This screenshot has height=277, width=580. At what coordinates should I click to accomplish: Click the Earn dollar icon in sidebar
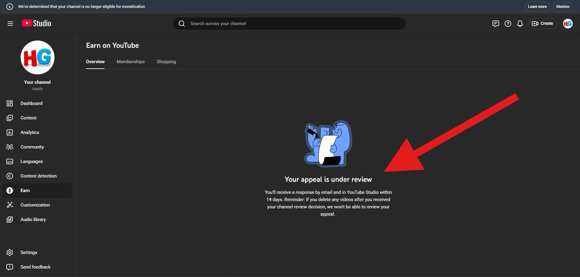(10, 191)
